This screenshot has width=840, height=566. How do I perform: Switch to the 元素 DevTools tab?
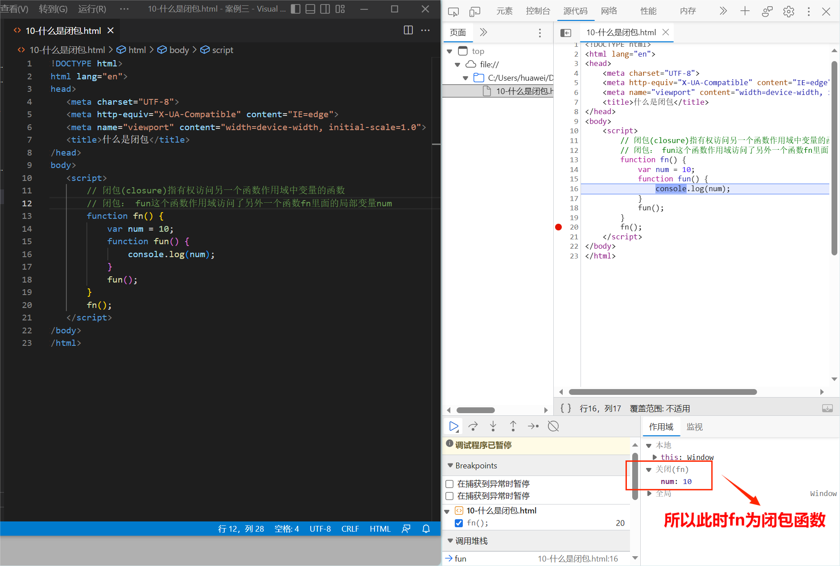coord(504,11)
